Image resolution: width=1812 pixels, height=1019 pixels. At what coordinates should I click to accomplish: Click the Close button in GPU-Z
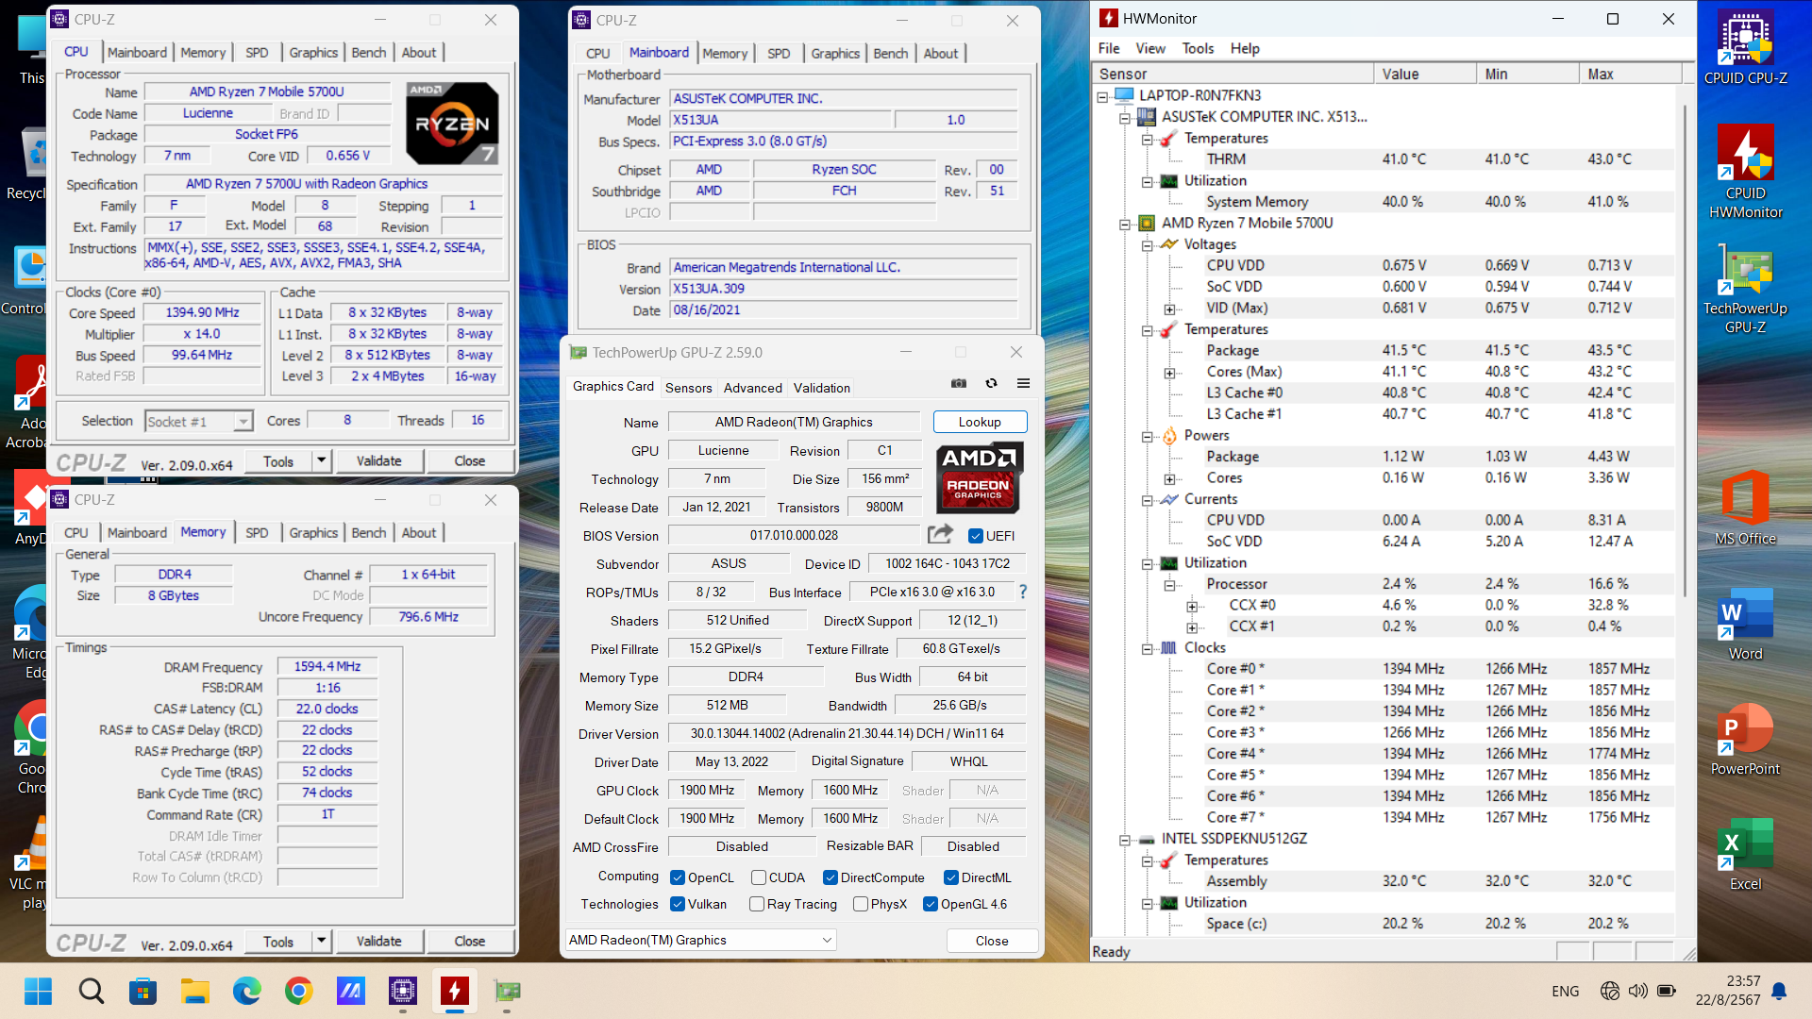pos(992,941)
